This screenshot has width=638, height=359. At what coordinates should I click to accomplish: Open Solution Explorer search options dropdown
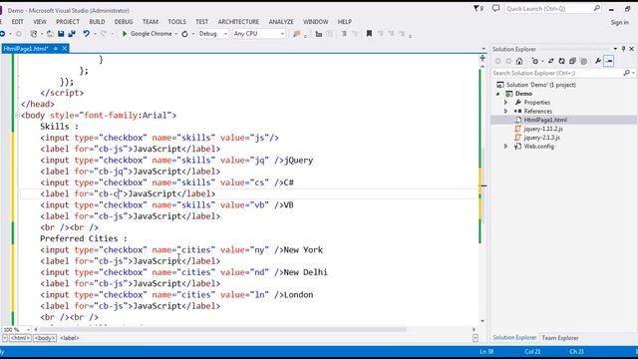(633, 73)
